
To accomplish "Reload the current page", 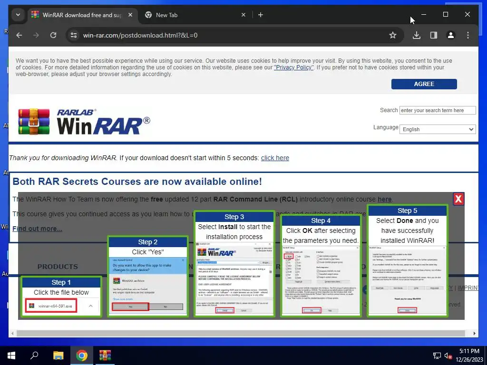I will [x=53, y=35].
